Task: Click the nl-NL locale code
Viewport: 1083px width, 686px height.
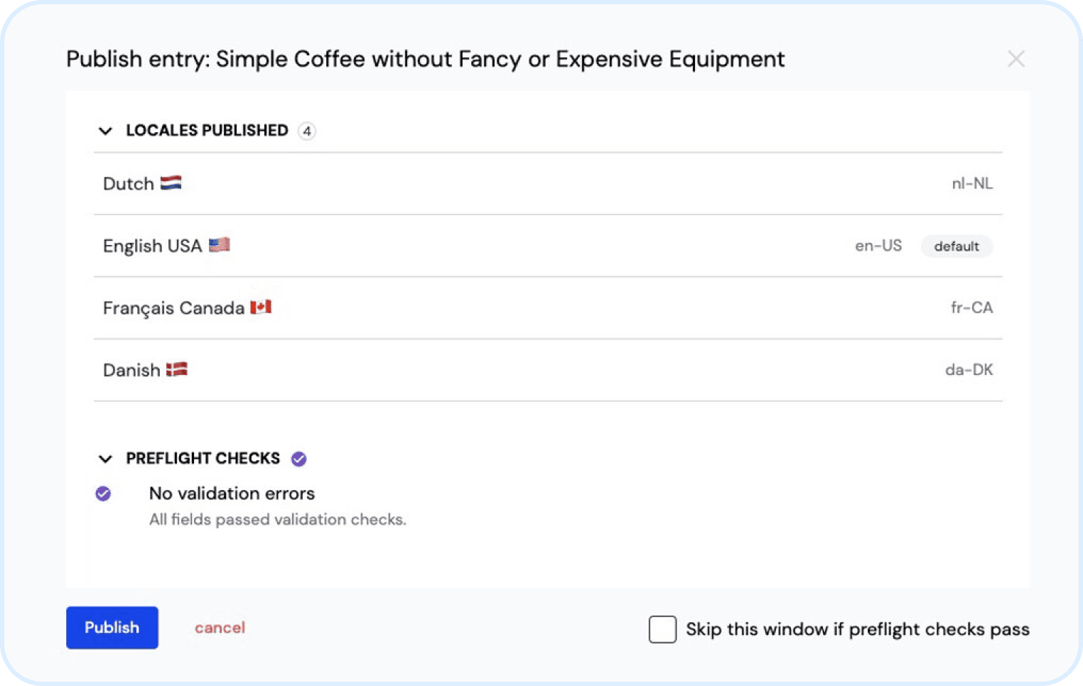Action: pyautogui.click(x=972, y=183)
